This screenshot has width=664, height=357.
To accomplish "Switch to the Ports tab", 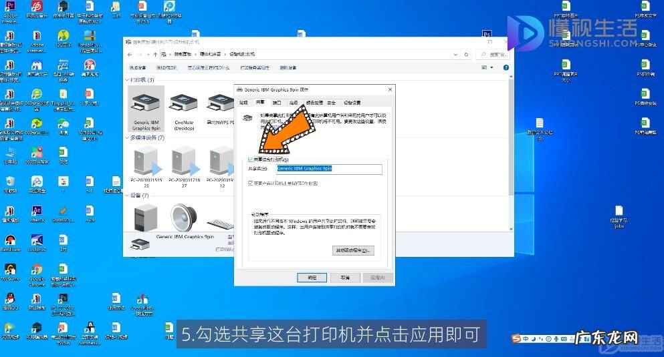I will 277,103.
